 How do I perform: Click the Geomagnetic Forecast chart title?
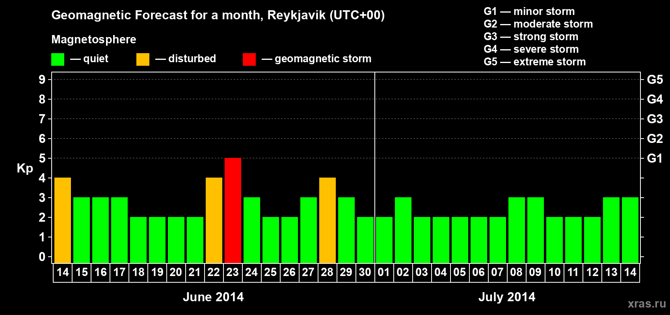tap(218, 15)
